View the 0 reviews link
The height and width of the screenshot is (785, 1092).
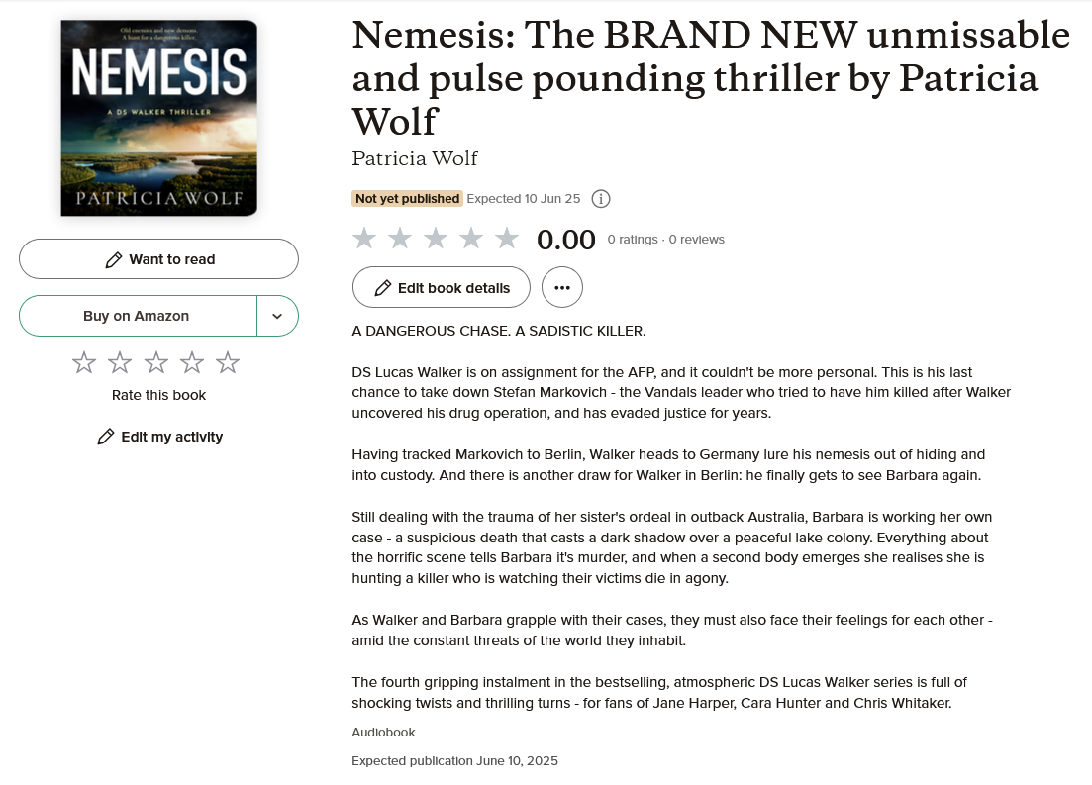(x=696, y=239)
